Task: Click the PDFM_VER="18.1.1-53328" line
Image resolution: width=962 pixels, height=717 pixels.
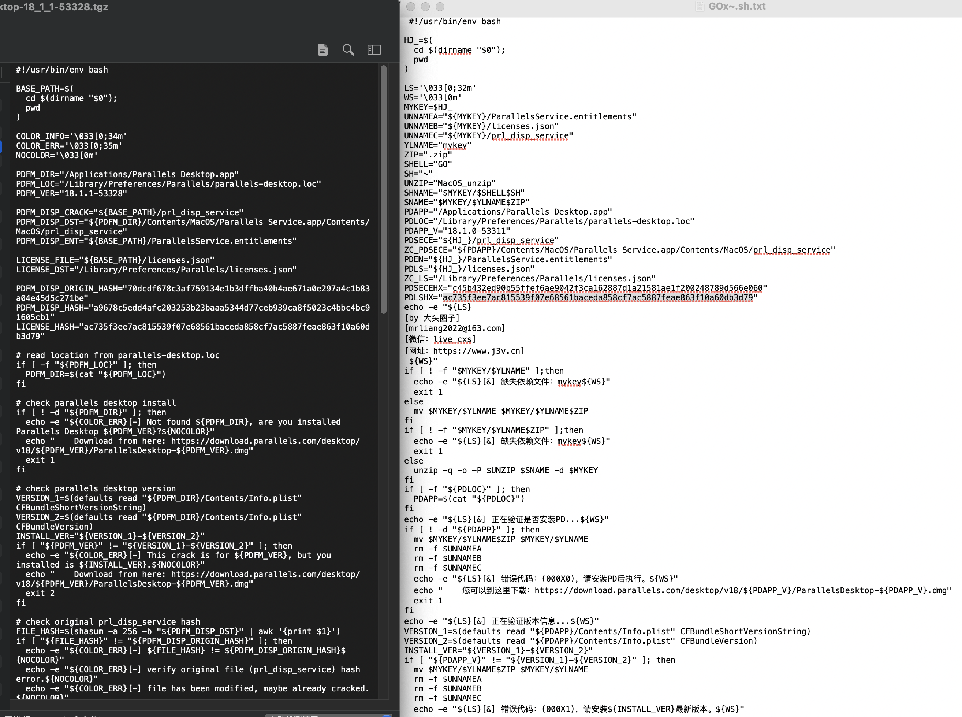Action: 72,194
